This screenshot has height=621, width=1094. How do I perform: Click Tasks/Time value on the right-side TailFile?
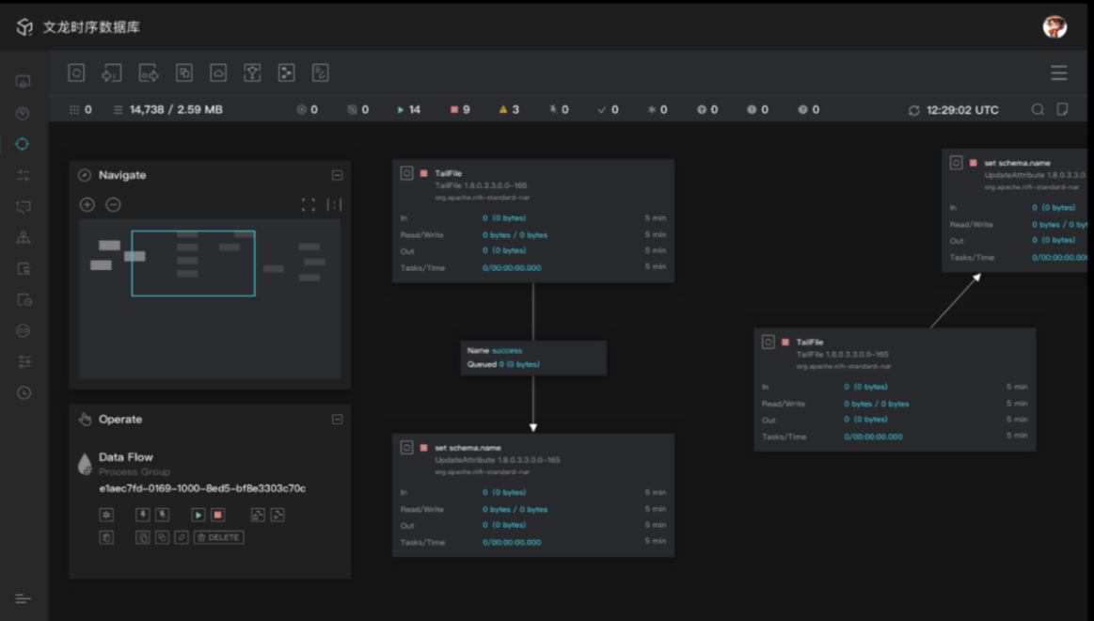click(x=873, y=437)
